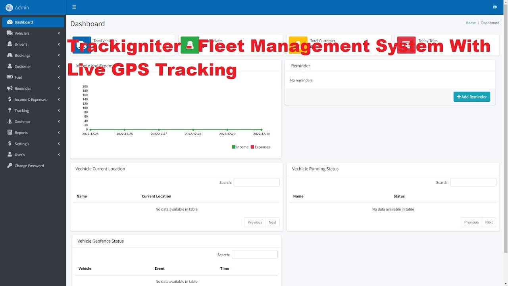Click the Setting's dollar icon
Image resolution: width=508 pixels, height=286 pixels.
tap(10, 143)
